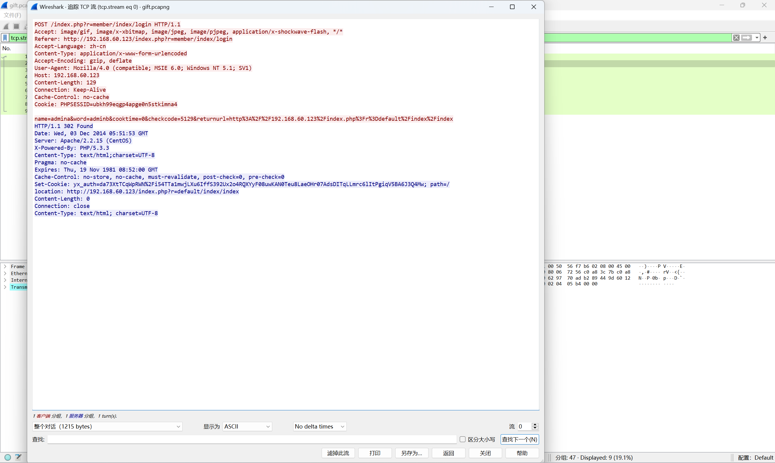Click the Host: 192.168.60.123 line
775x463 pixels.
(67, 75)
